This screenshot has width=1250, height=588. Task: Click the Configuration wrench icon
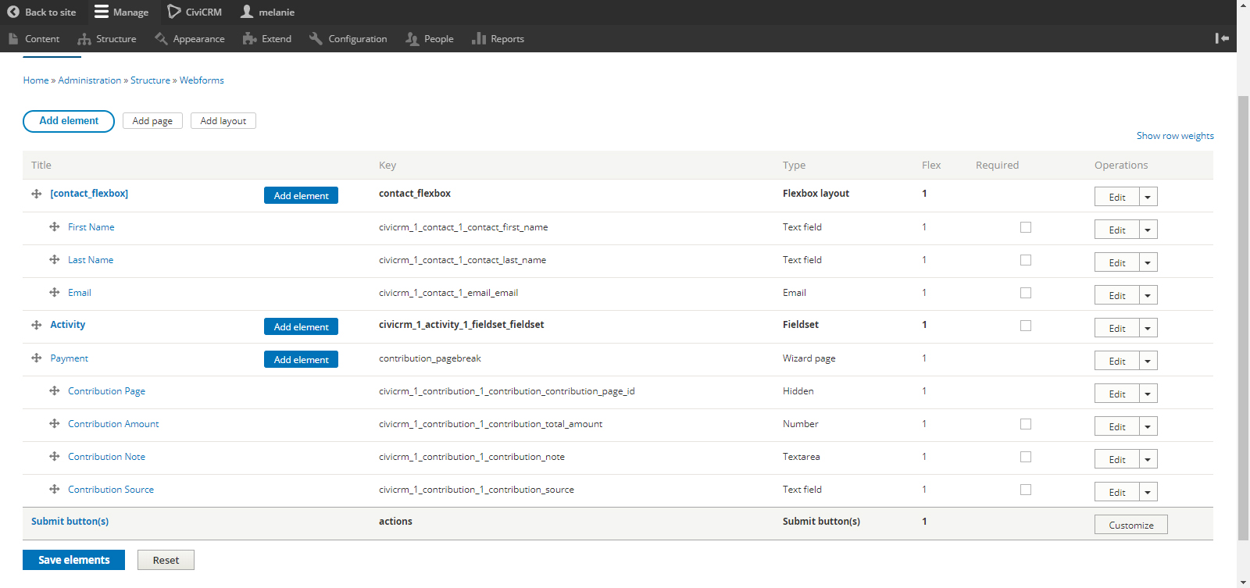point(316,38)
